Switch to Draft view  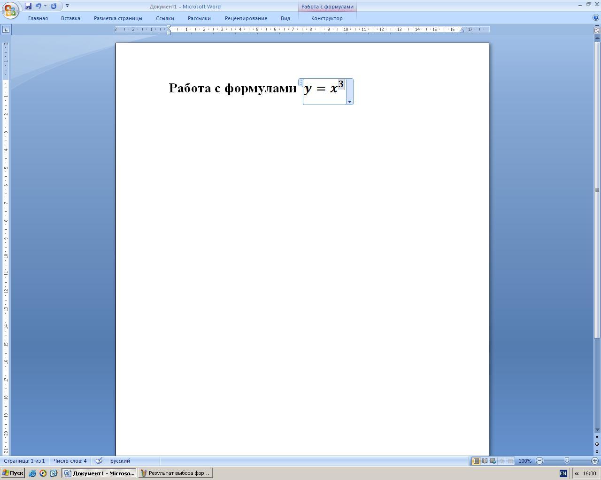[x=510, y=461]
